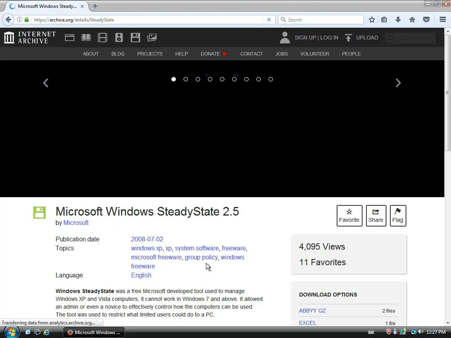This screenshot has width=451, height=338.
Task: Click the Pocket icon
Action: [x=426, y=20]
